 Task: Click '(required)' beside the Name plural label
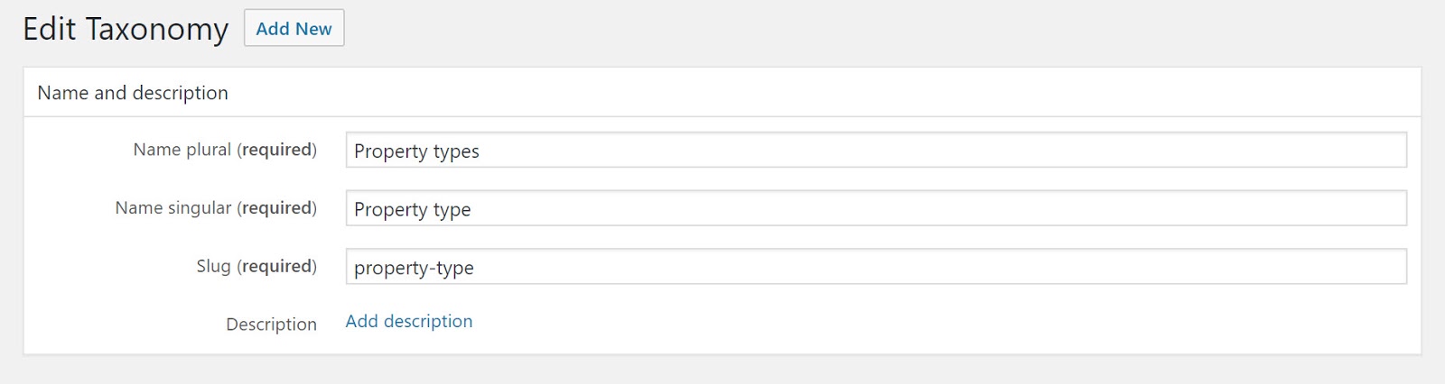tap(277, 150)
